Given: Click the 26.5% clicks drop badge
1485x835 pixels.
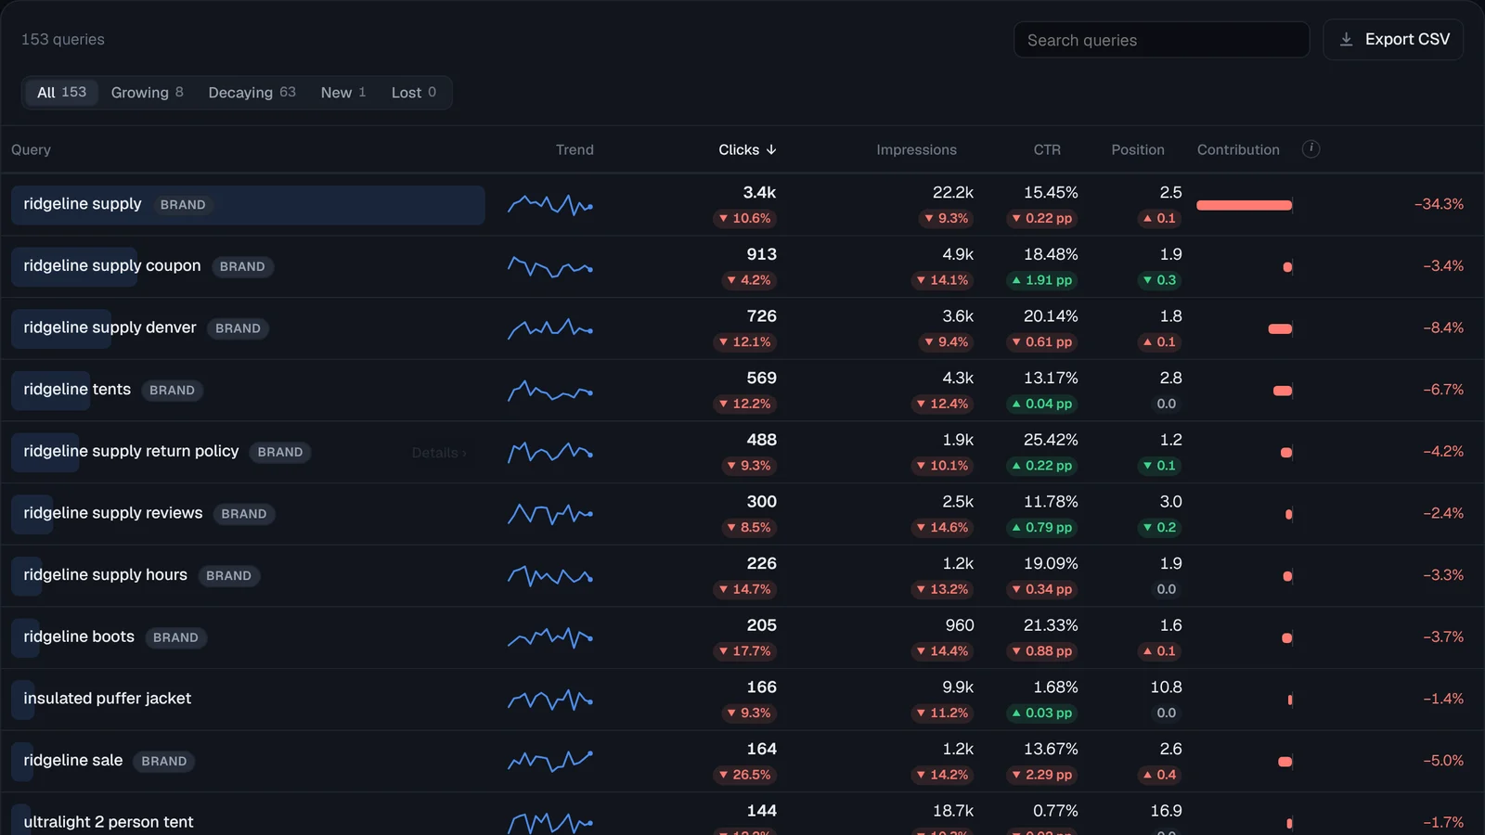Looking at the screenshot, I should click(x=744, y=775).
